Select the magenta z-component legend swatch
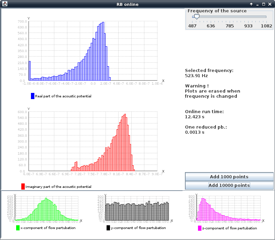This screenshot has width=275, height=240. coord(200,228)
